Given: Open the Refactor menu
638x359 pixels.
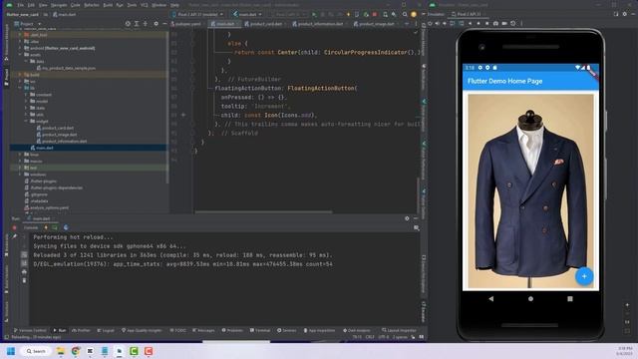Looking at the screenshot, I should (x=91, y=5).
